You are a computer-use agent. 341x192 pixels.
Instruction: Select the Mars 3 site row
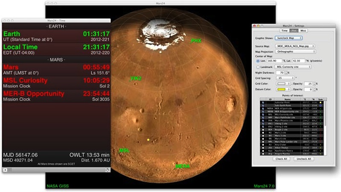point(292,136)
